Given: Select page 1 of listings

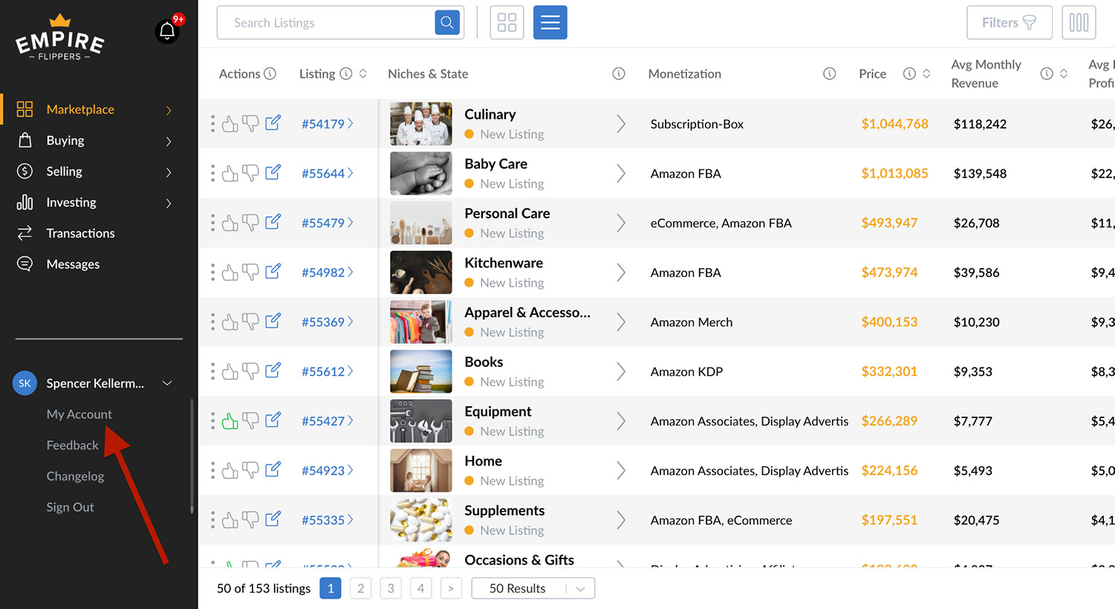Looking at the screenshot, I should click(331, 588).
